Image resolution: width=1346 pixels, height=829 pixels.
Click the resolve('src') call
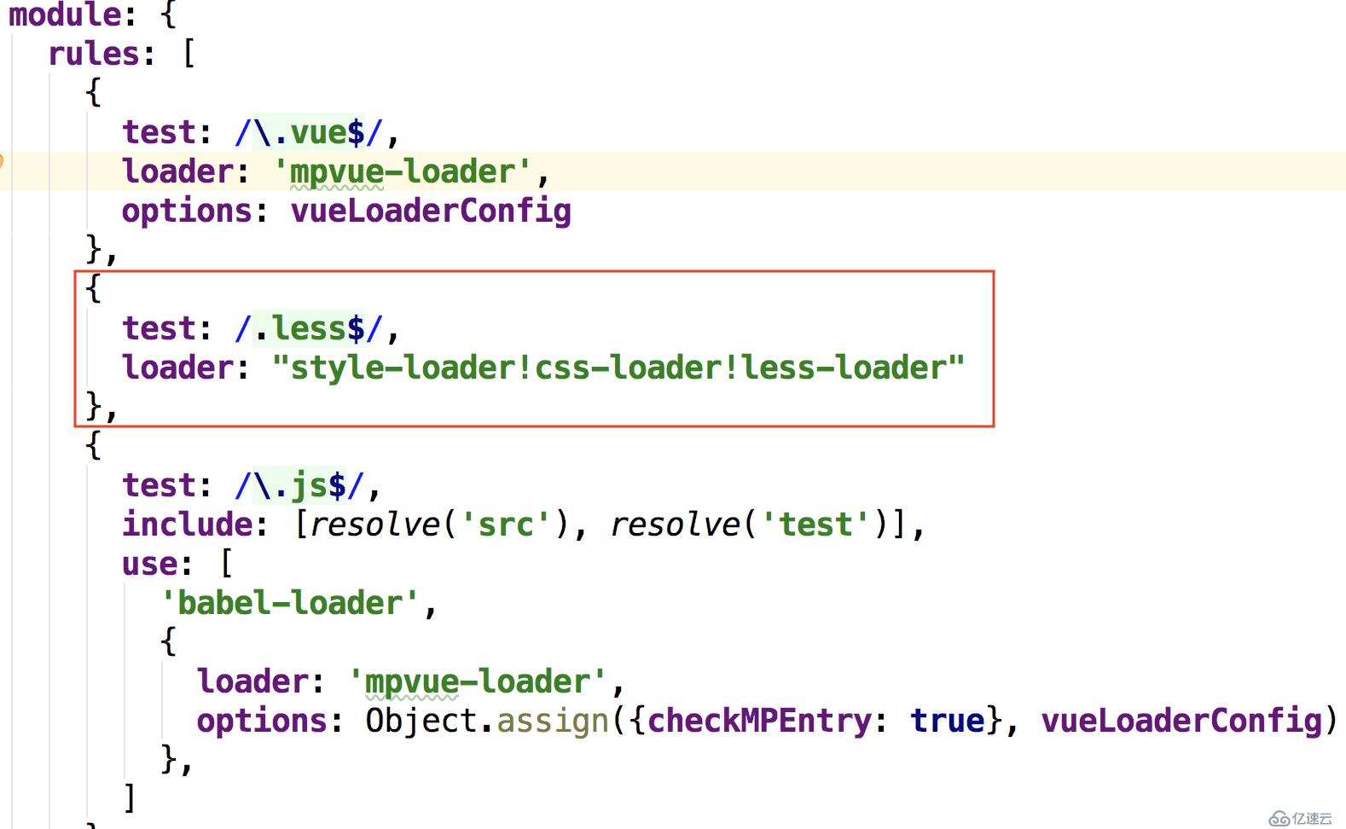[439, 525]
